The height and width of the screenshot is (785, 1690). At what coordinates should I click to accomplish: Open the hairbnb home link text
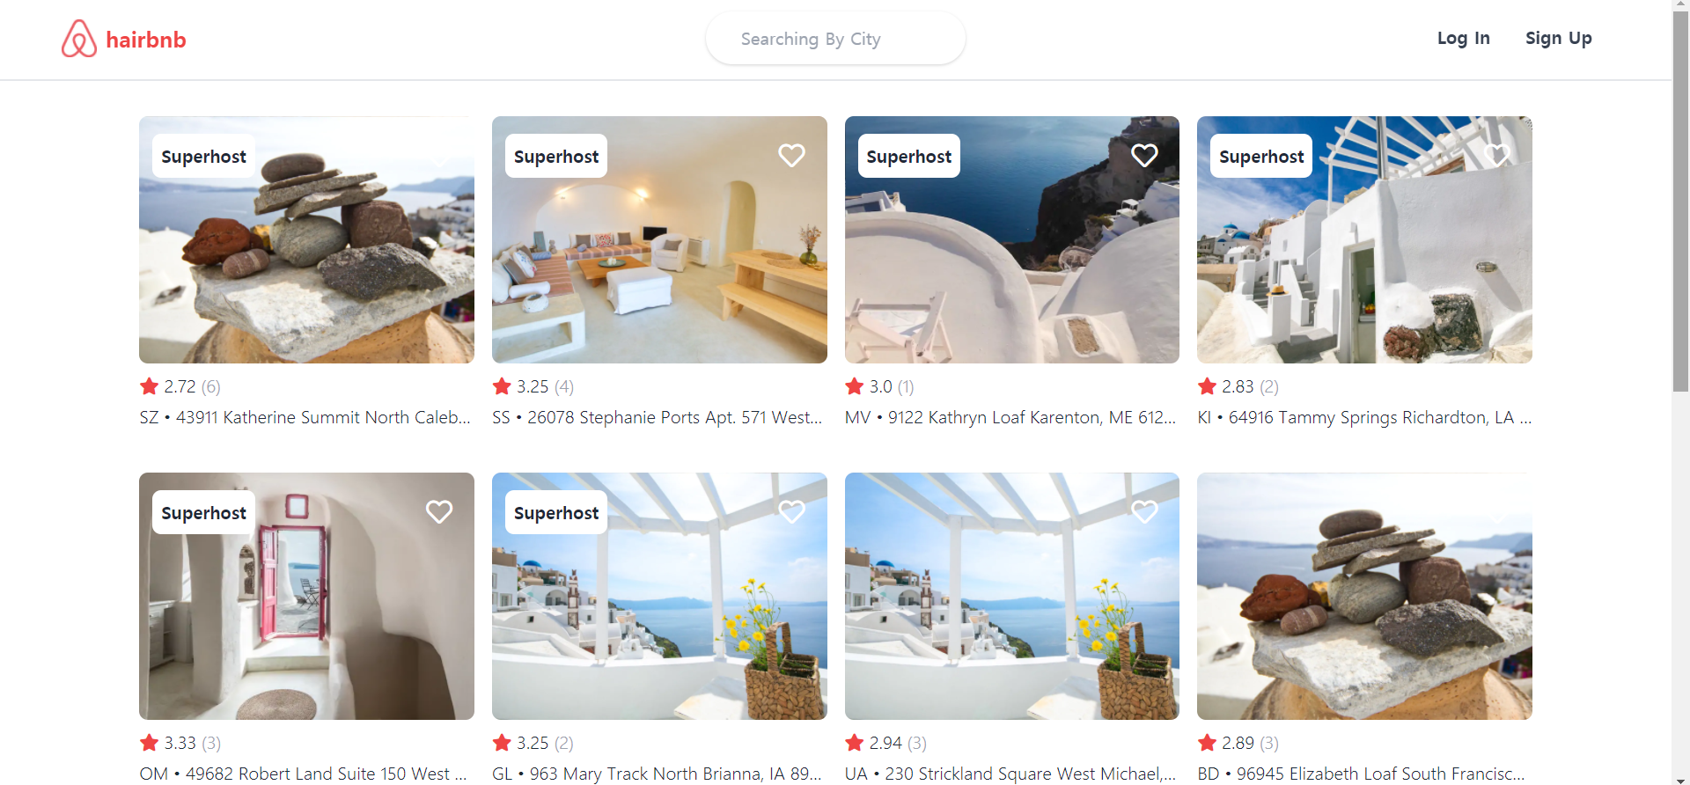tap(146, 40)
